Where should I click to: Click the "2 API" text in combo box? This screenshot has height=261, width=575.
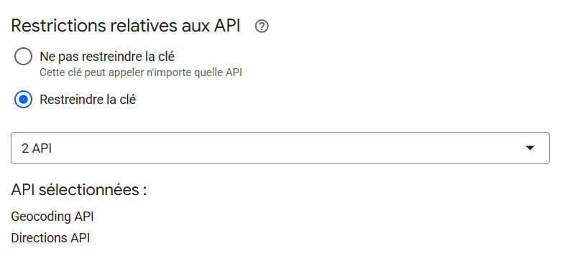[x=37, y=148]
